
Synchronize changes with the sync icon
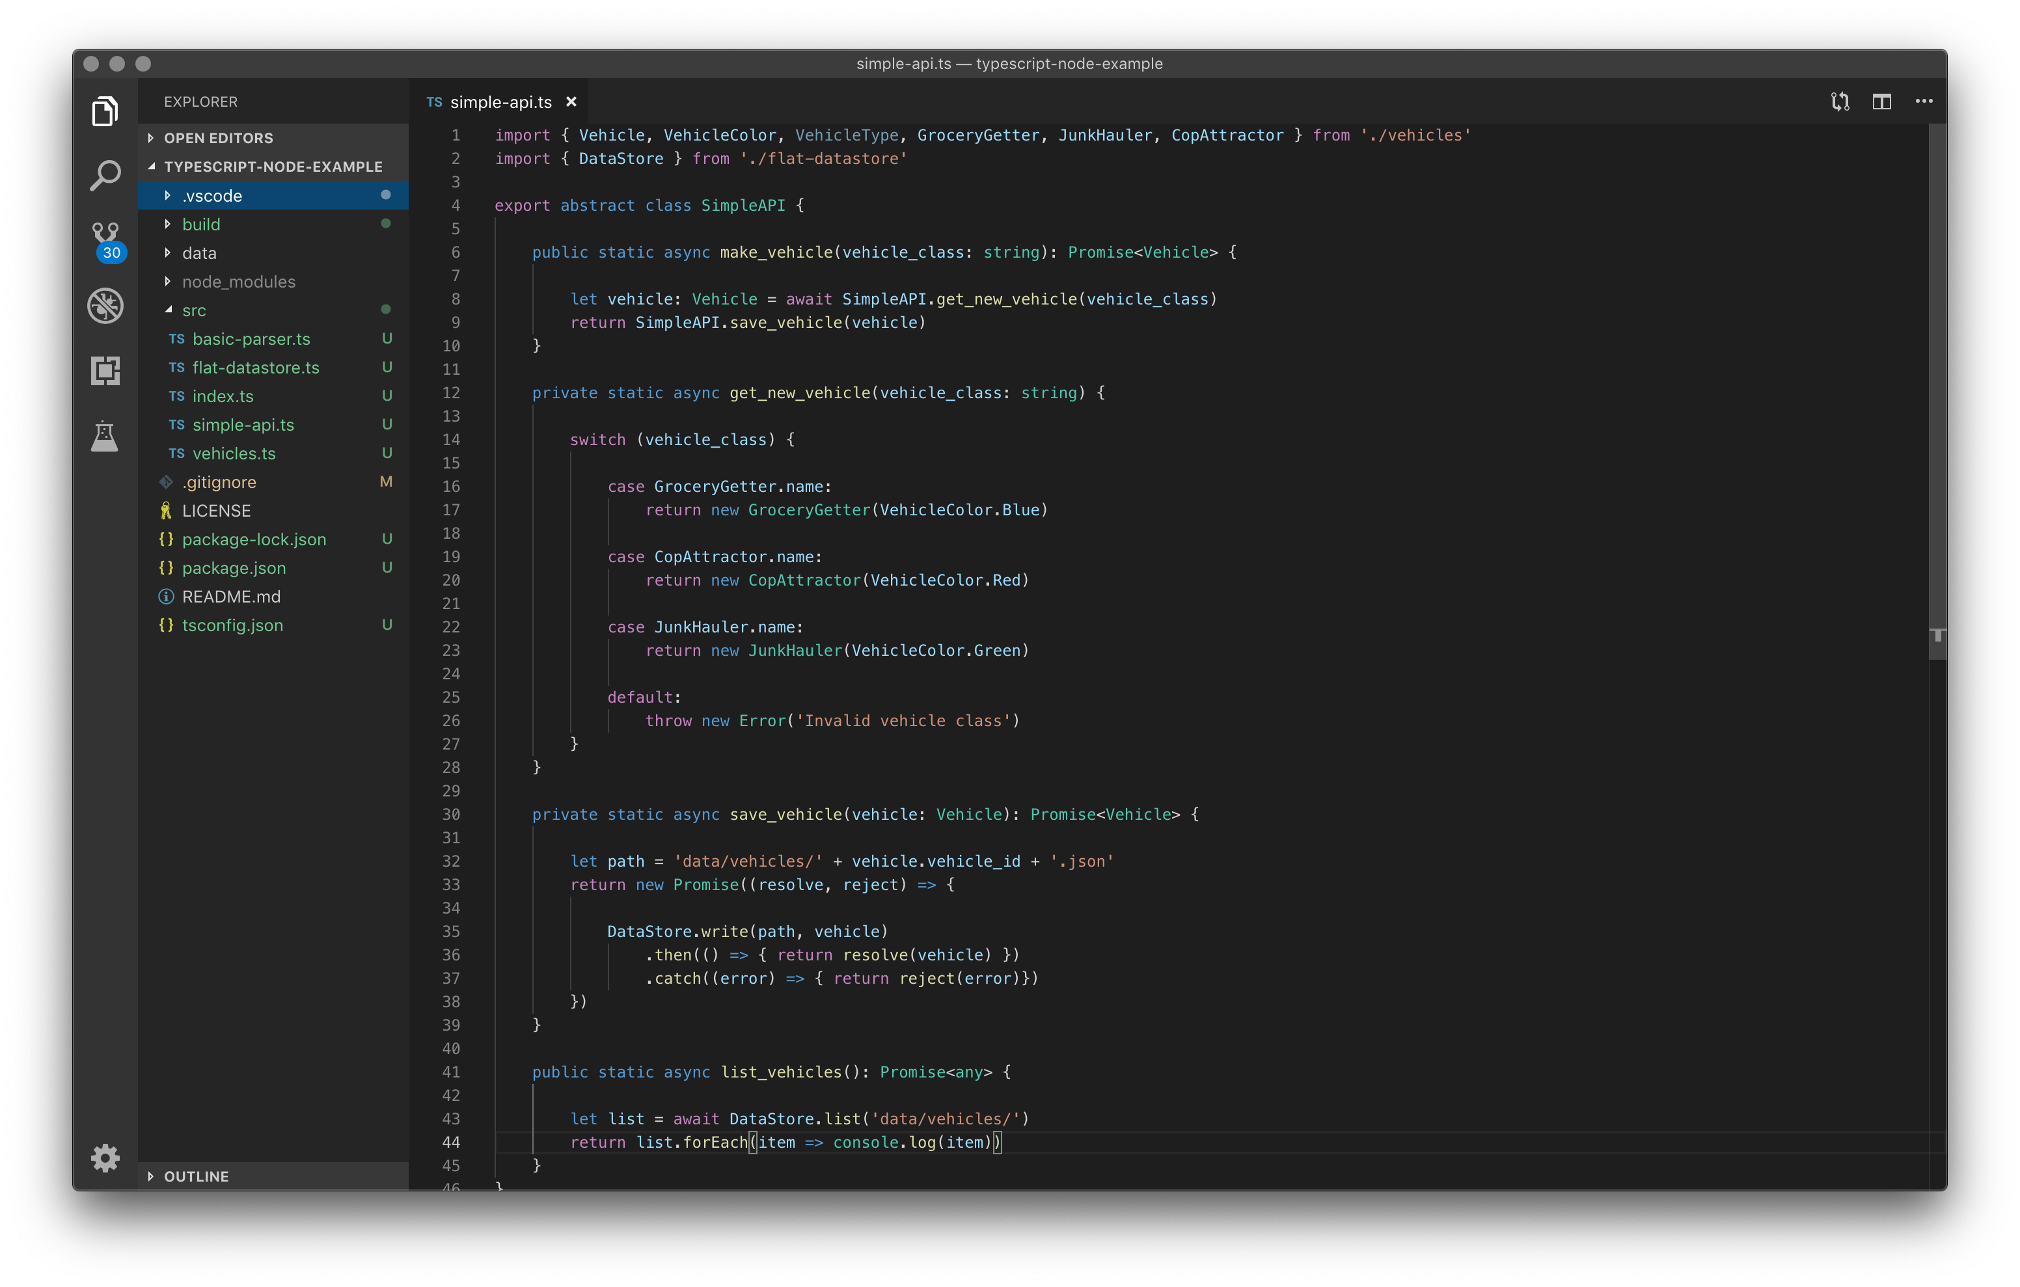(1840, 101)
